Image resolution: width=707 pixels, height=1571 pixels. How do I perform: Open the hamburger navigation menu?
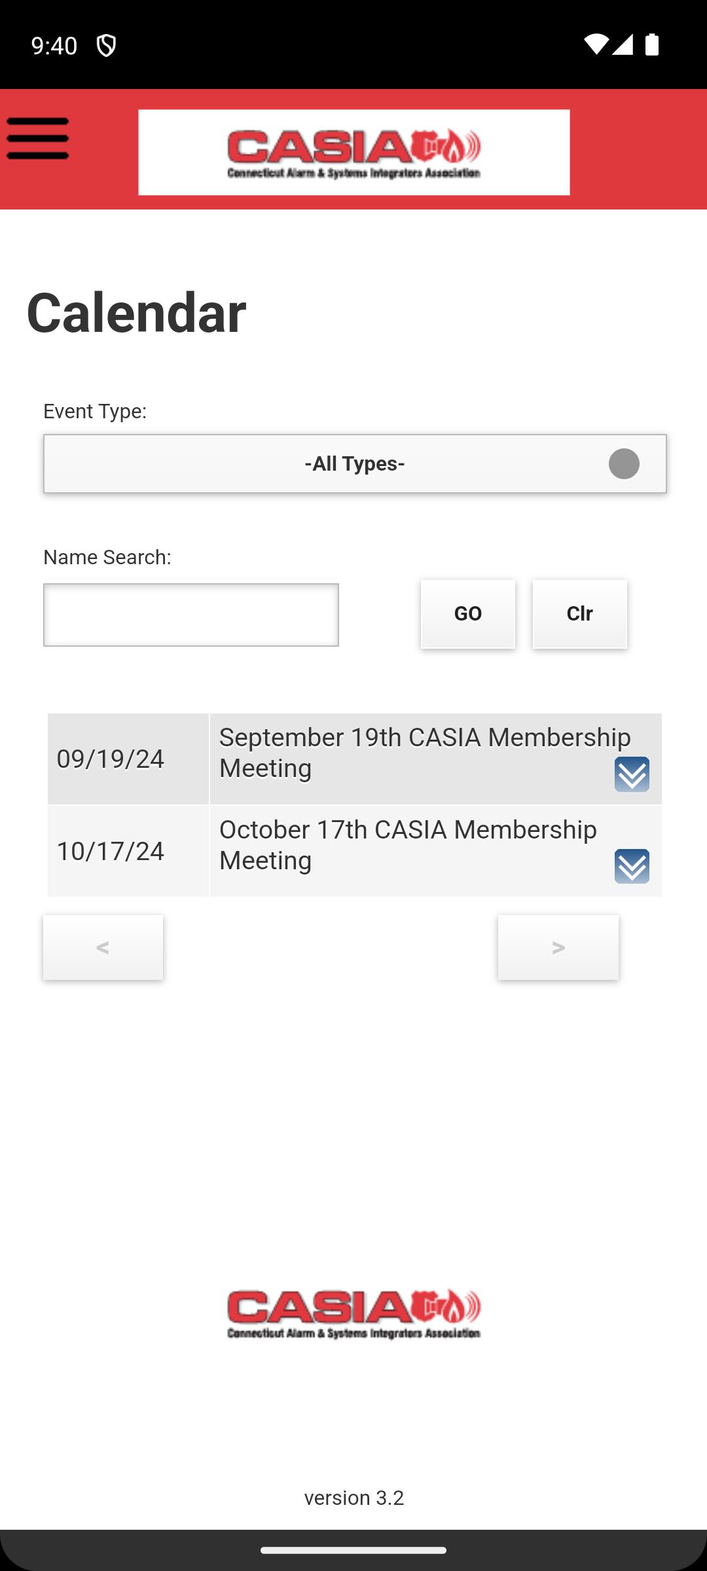[x=37, y=138]
